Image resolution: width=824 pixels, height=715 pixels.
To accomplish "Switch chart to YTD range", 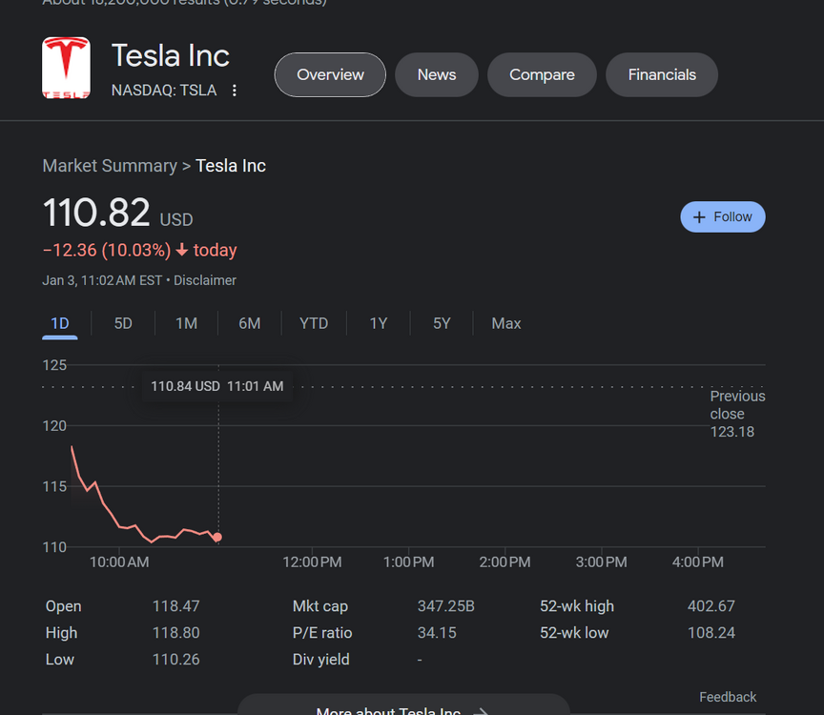I will (x=314, y=324).
